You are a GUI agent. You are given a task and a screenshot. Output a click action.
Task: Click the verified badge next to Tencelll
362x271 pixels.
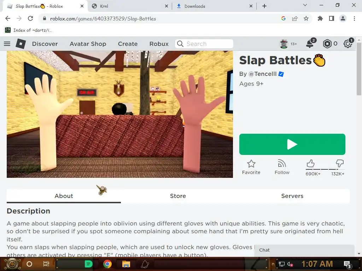(281, 74)
